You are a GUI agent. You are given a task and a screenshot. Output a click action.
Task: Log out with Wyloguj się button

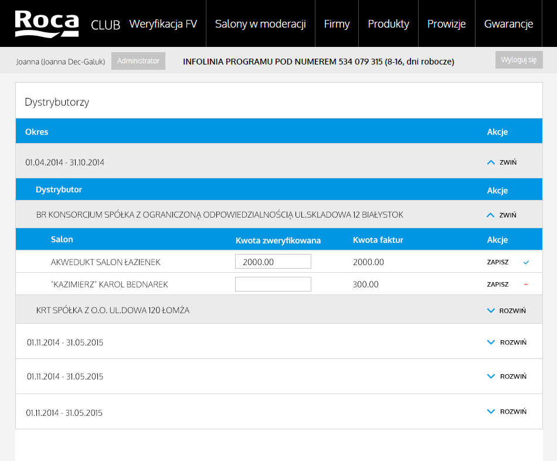click(519, 60)
